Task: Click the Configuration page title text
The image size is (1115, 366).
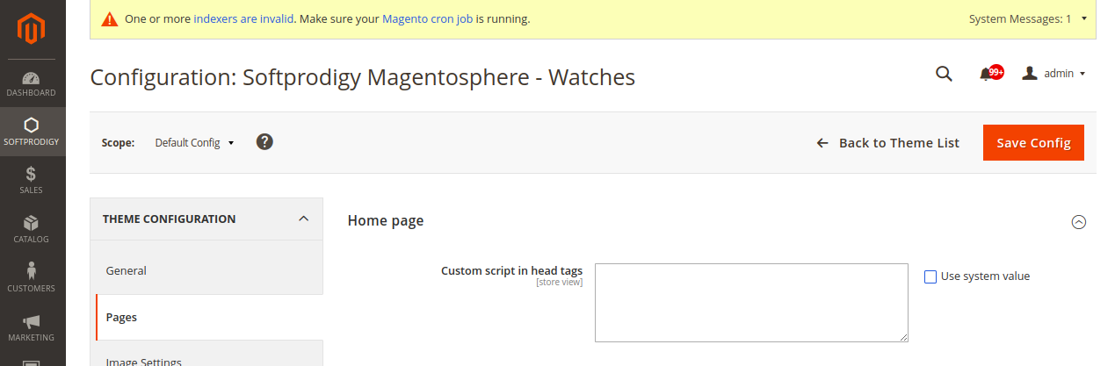Action: (x=362, y=77)
